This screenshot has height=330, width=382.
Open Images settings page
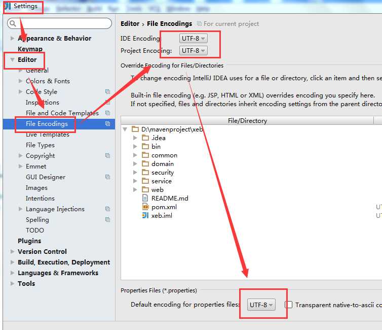36,188
